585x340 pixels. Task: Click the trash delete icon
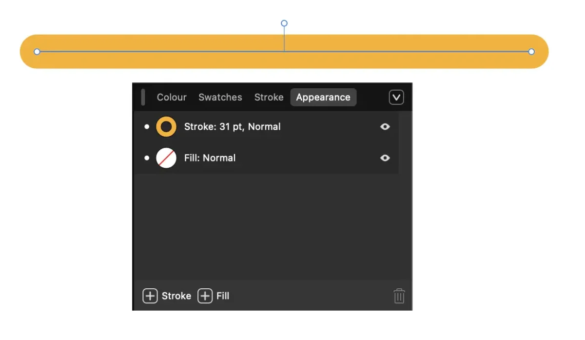pyautogui.click(x=399, y=296)
